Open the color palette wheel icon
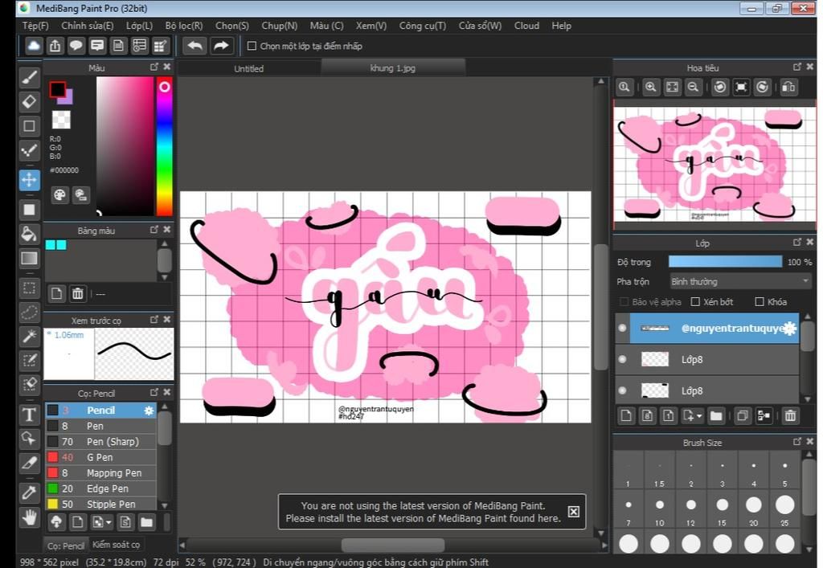Image resolution: width=823 pixels, height=568 pixels. [59, 195]
